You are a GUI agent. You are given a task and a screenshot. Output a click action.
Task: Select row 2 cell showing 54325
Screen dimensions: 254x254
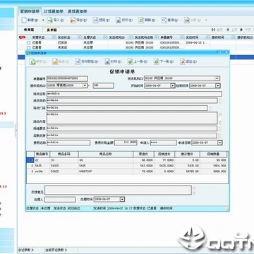64,166
